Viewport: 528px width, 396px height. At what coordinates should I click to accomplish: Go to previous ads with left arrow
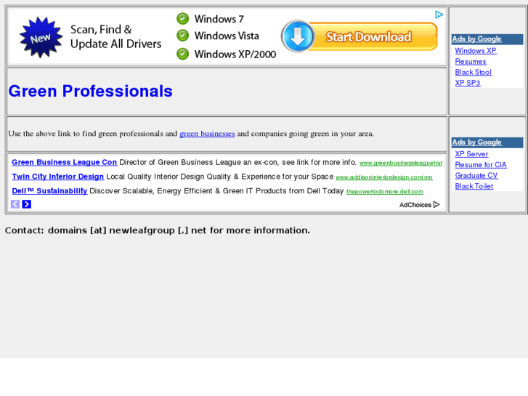[x=15, y=204]
